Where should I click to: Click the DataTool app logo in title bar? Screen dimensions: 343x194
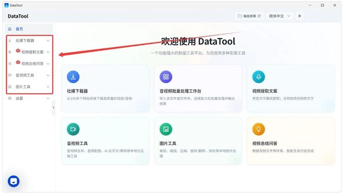pos(6,5)
